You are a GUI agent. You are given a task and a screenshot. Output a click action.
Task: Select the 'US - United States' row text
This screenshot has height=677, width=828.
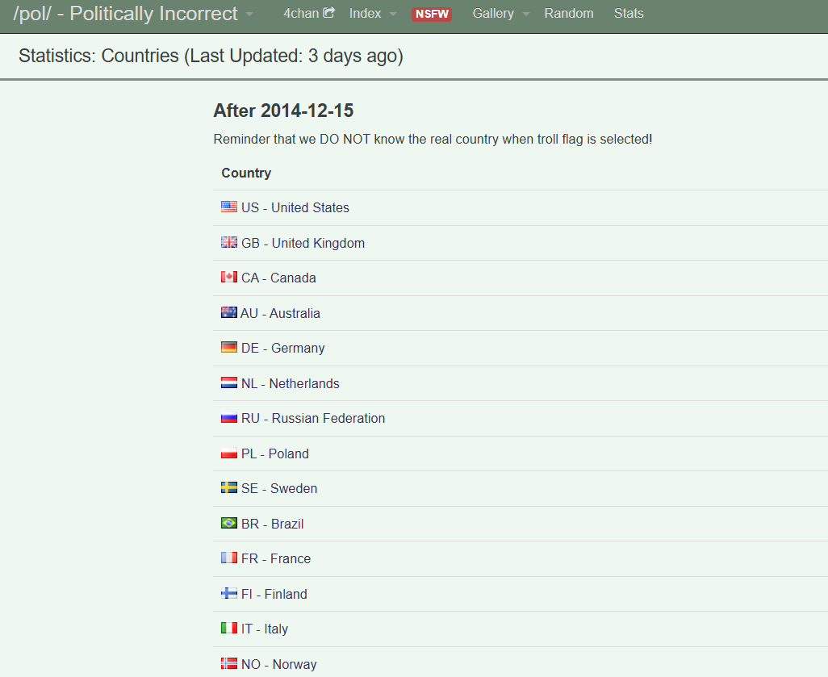click(x=295, y=207)
